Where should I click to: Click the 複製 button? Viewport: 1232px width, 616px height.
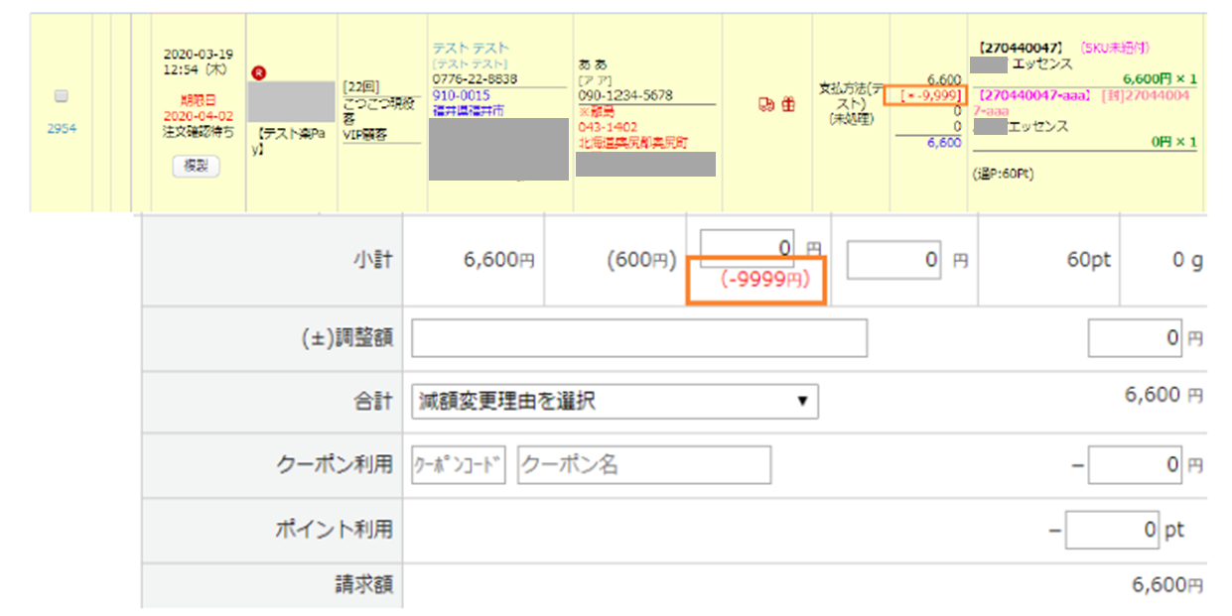pyautogui.click(x=196, y=167)
